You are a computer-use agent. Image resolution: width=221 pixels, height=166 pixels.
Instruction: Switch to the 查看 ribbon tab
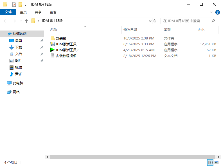click(x=53, y=12)
